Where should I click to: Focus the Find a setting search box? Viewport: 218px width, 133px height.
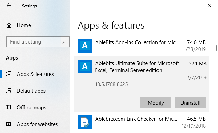tap(38, 42)
